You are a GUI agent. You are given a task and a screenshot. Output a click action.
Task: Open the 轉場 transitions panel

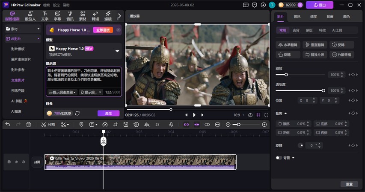tap(95, 16)
